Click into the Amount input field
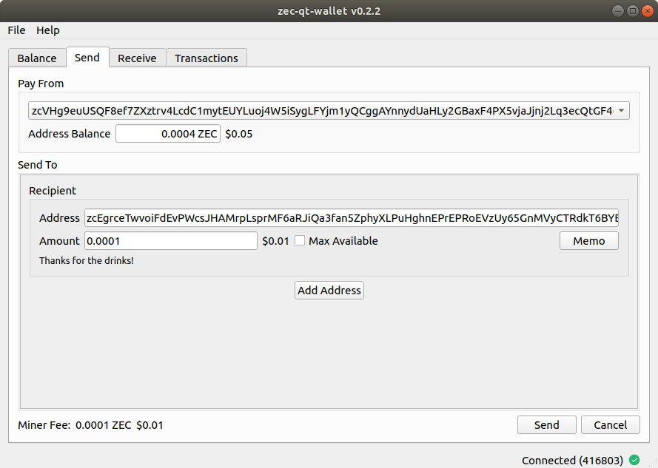658x468 pixels. [171, 241]
